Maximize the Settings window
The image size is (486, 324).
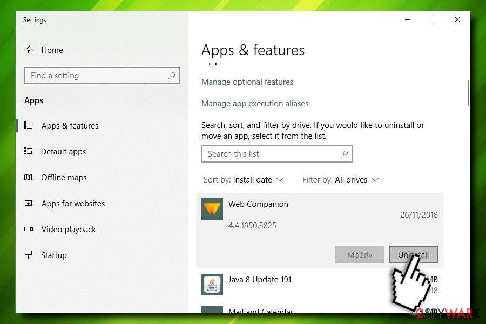click(433, 19)
